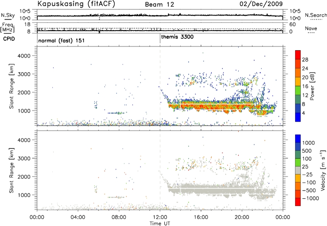Click the '60' tick on the Nave axis
Screen dimensions: 327x226
tap(292, 24)
